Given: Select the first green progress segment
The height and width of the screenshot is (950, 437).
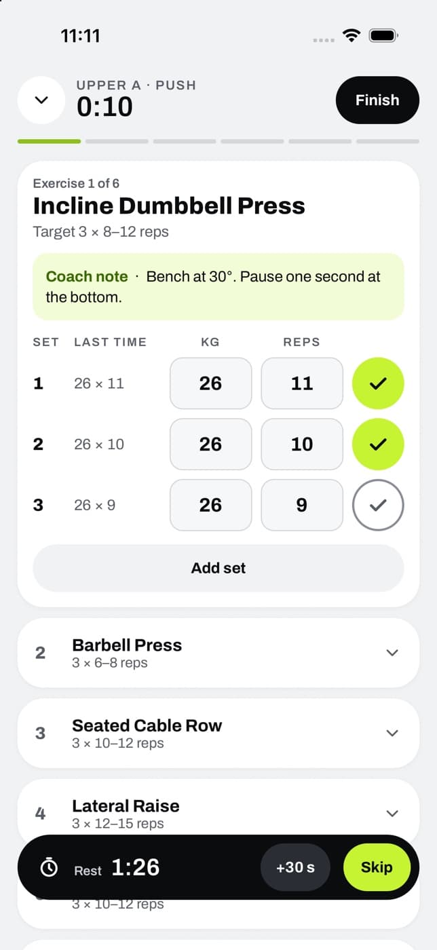Looking at the screenshot, I should pyautogui.click(x=49, y=141).
